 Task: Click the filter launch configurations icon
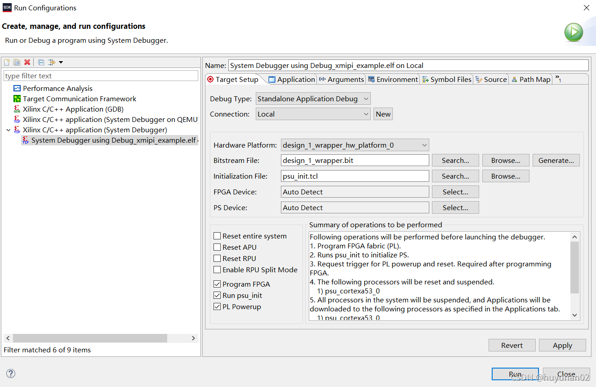[52, 62]
